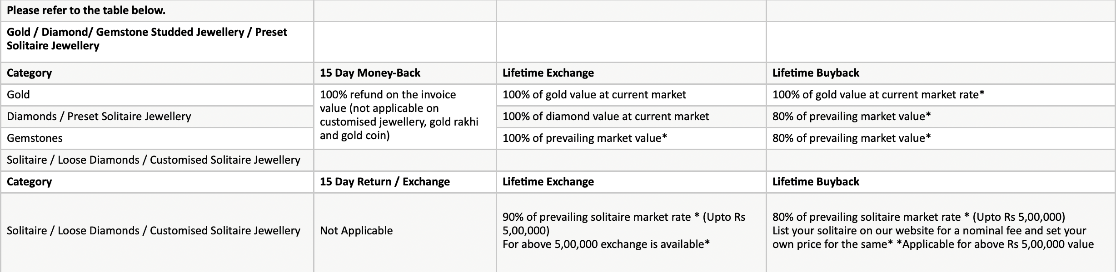Viewport: 1116px width, 272px height.
Task: Select the "80% of prevailing solitaire market rate" cell
Action: pos(932,231)
